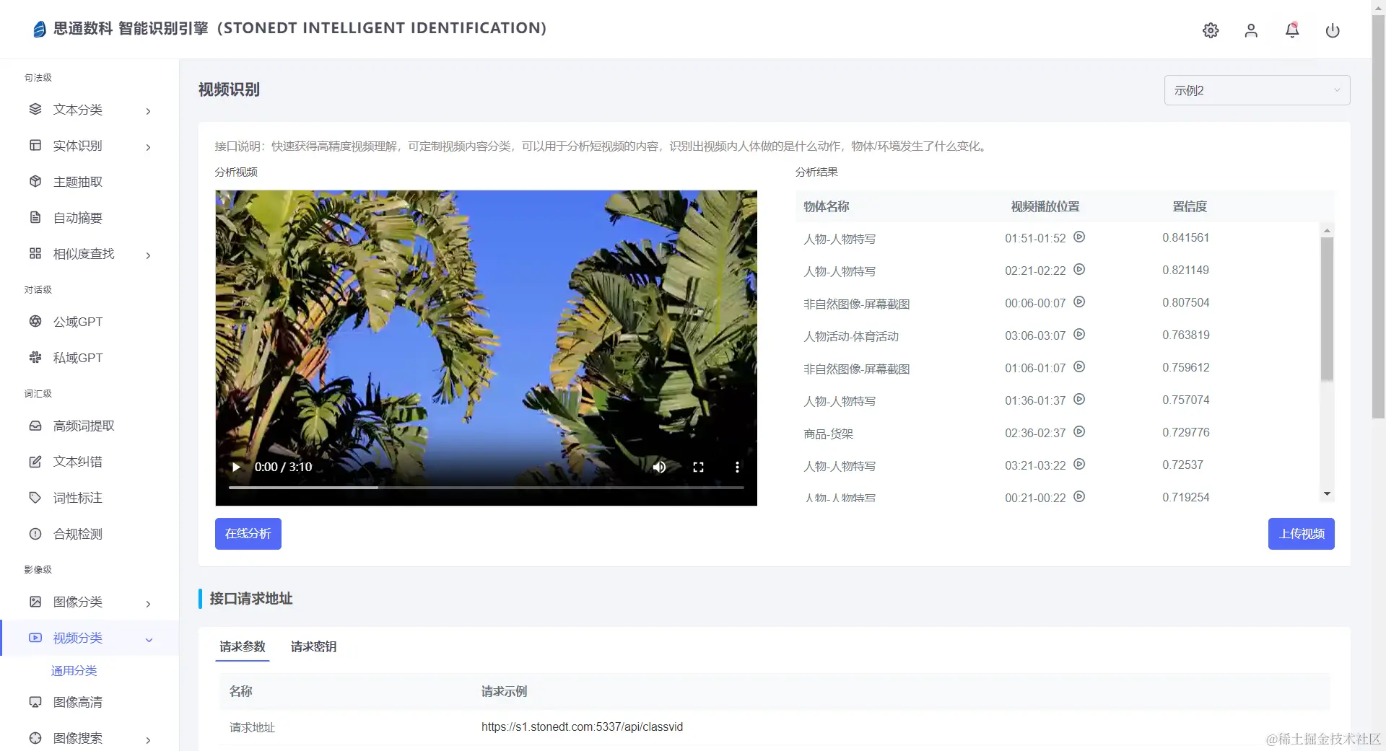Screen dimensions: 1386x751
Task: Switch to the 请求参数 tab
Action: pyautogui.click(x=243, y=646)
